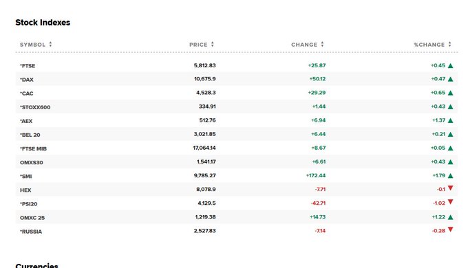Click the sort arrows icon beside %CHANGE
The image size is (468, 268).
pos(450,45)
